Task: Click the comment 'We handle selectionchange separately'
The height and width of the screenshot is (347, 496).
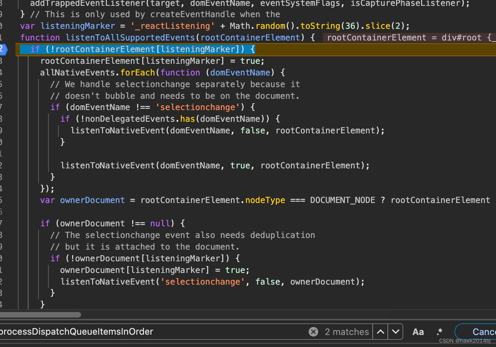Action: point(175,84)
